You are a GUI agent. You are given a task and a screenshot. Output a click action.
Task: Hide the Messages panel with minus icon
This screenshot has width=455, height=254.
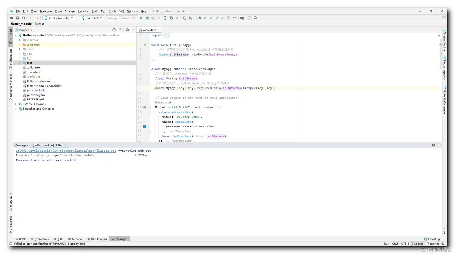439,145
